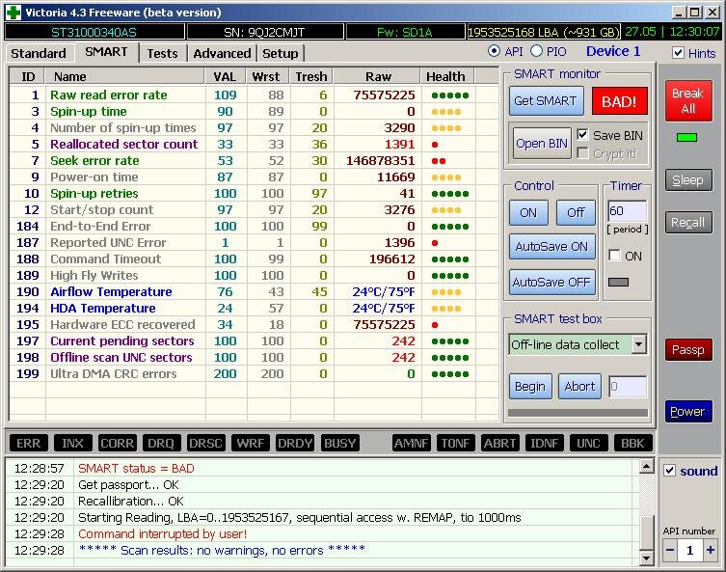Screen dimensions: 726x572
Task: Select the Reported UNC Error row
Action: click(254, 243)
